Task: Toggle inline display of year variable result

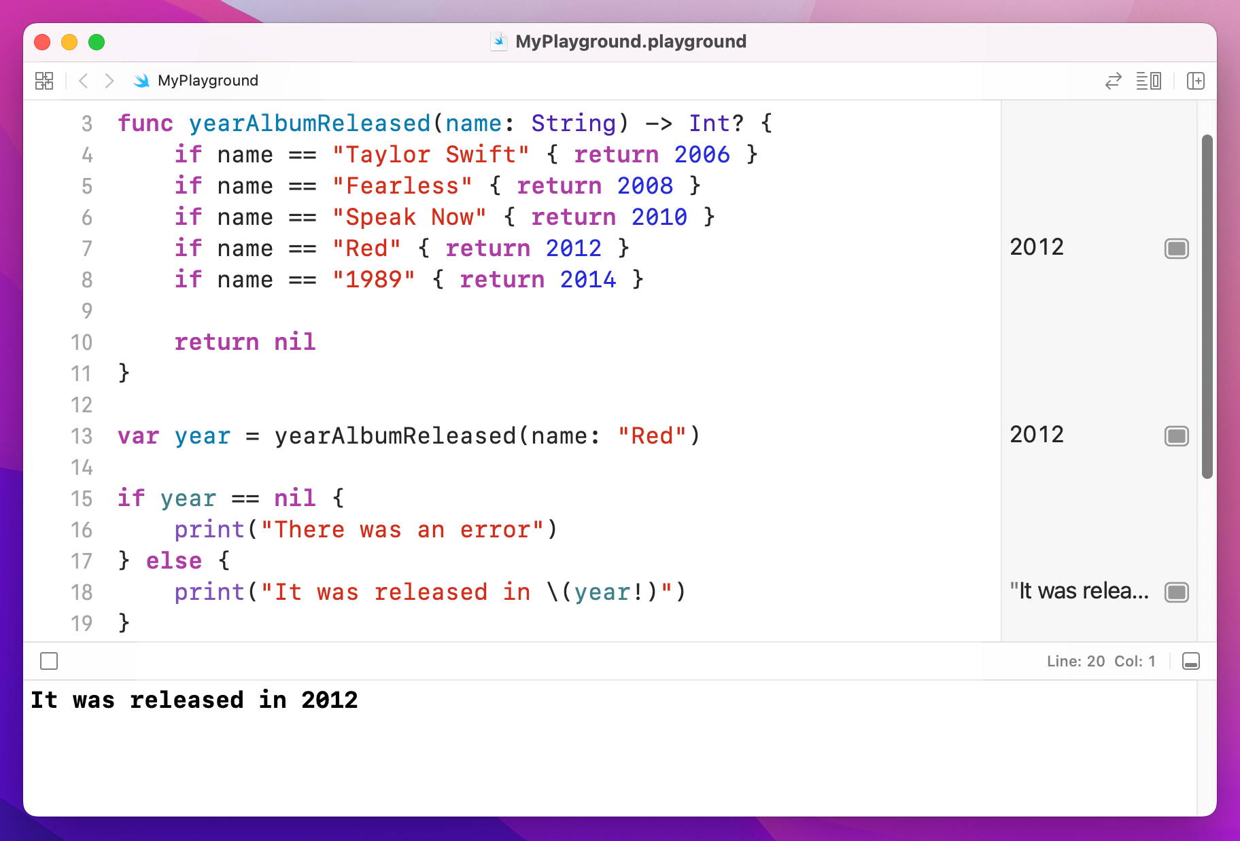Action: 1177,437
